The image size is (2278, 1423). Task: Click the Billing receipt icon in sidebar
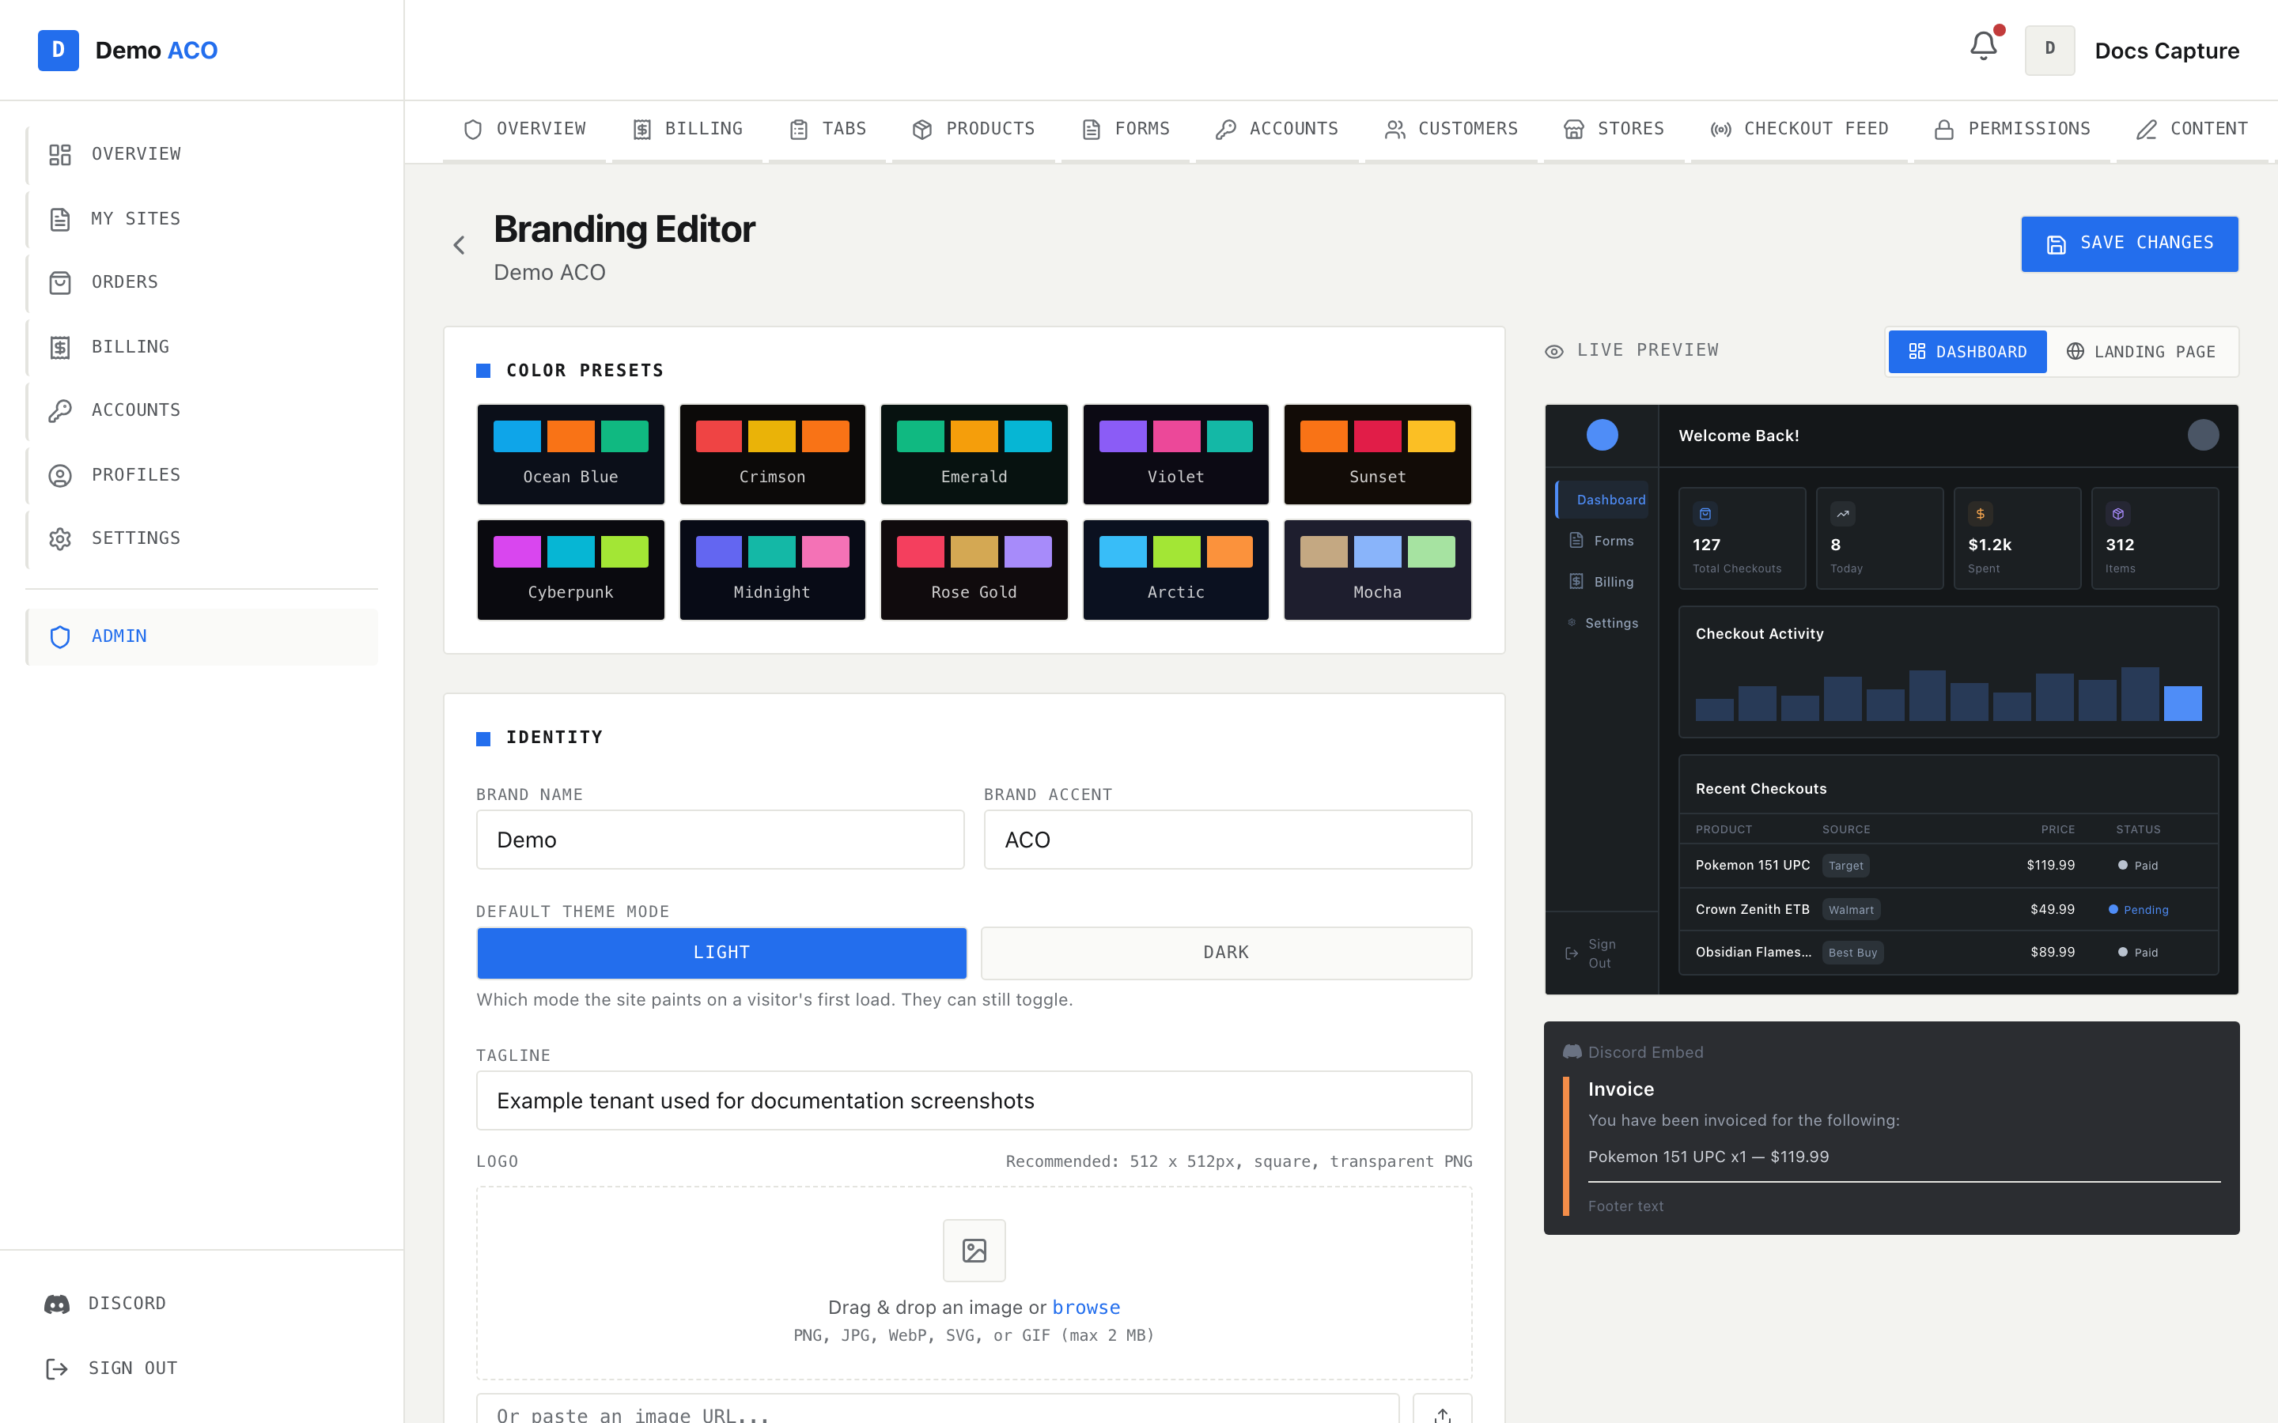[x=60, y=347]
